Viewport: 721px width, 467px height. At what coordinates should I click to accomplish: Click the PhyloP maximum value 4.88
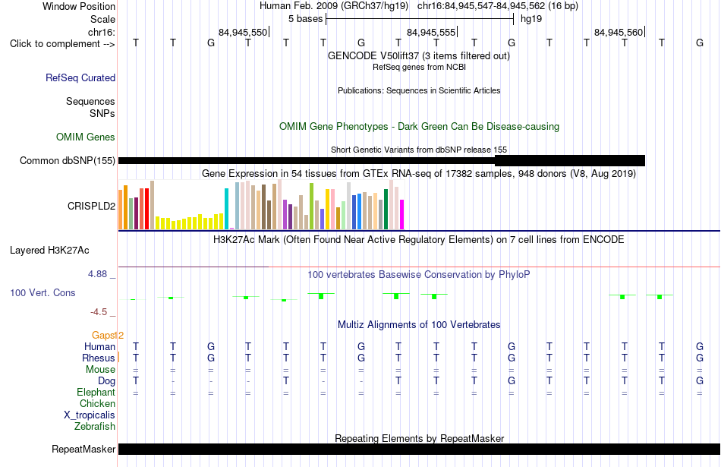97,274
